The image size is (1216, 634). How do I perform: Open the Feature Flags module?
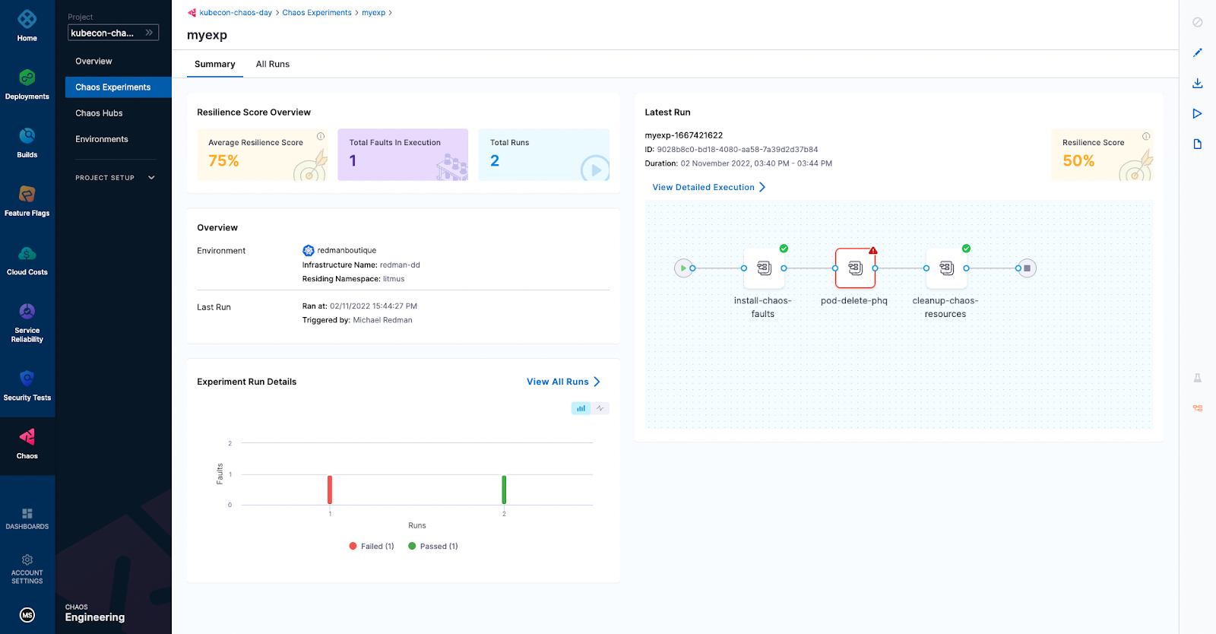27,201
